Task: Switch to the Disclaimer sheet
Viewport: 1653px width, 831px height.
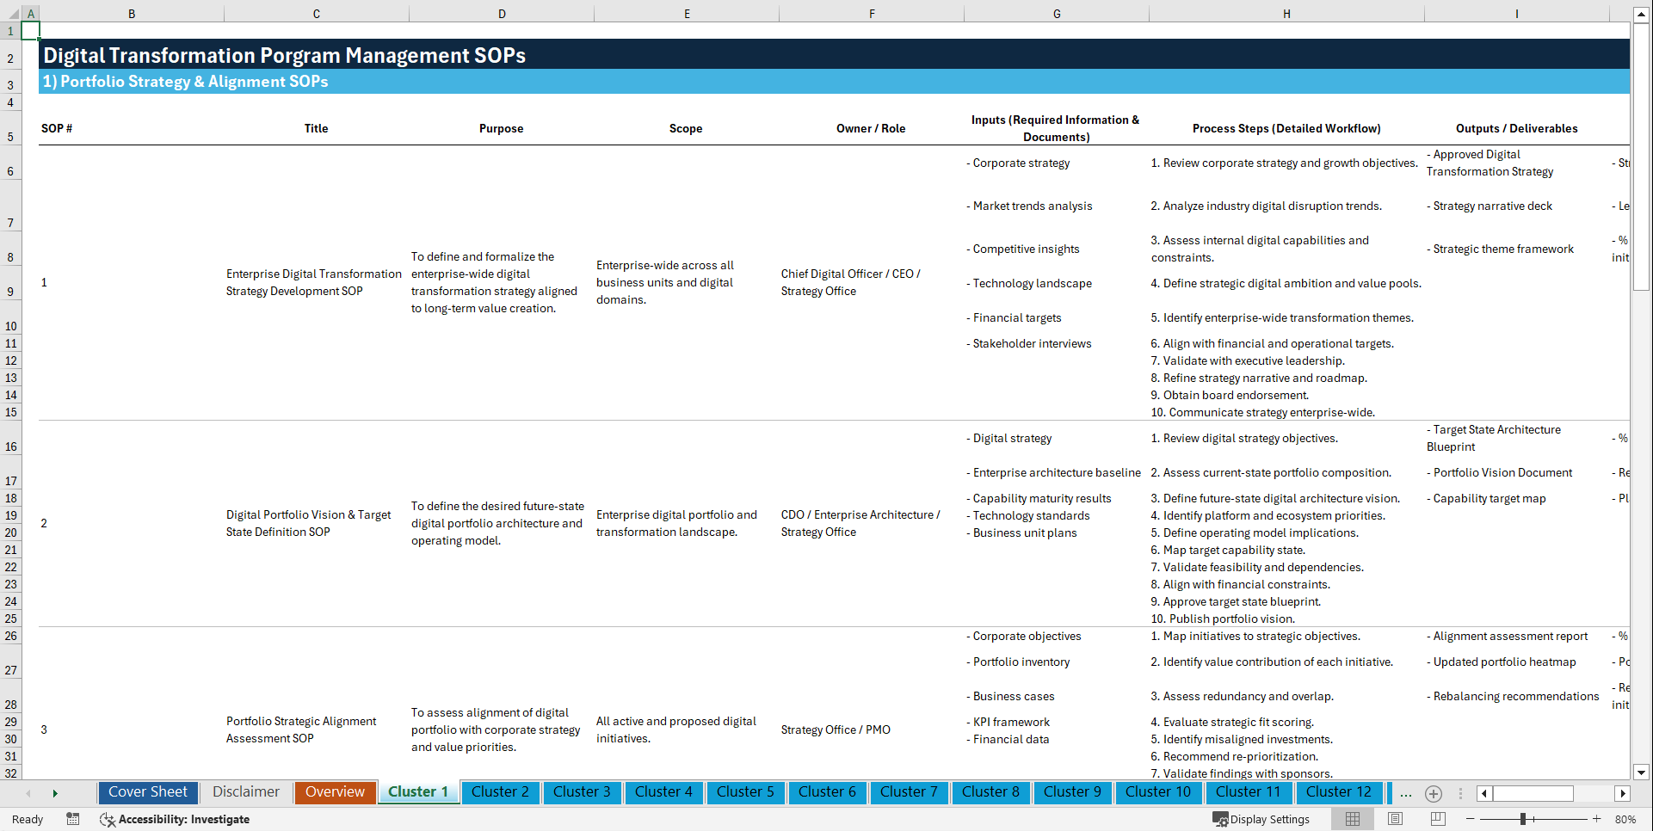Action: (245, 791)
